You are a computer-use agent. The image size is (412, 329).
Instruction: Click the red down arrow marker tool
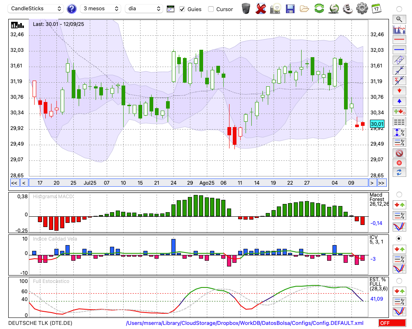[399, 91]
